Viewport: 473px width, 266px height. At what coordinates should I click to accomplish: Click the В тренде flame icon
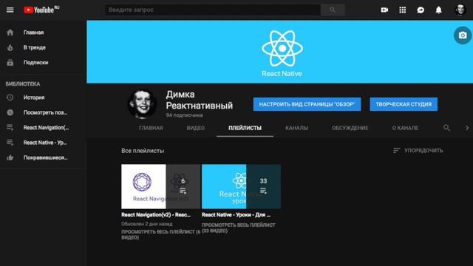click(10, 47)
